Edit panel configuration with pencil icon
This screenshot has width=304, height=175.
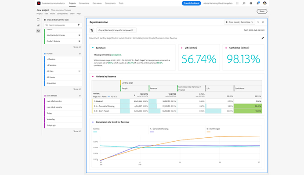(x=263, y=38)
